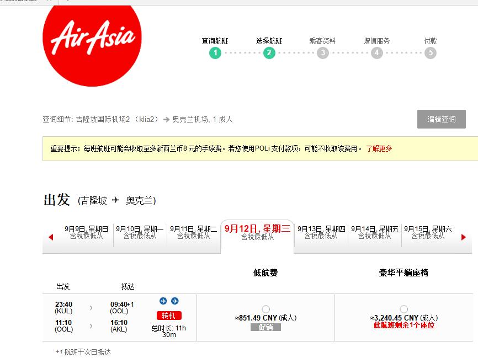Image resolution: width=478 pixels, height=363 pixels.
Task: Click the red 转机 transfer badge
Action: point(169,316)
